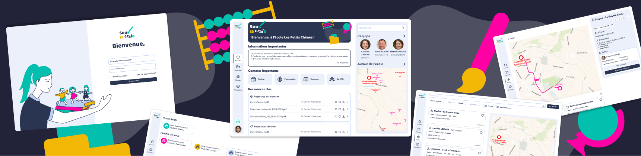Favorite Liste des élèves_MS_2024-2025.pdf with heart
Screen dimensions: 641x156
tap(340, 117)
